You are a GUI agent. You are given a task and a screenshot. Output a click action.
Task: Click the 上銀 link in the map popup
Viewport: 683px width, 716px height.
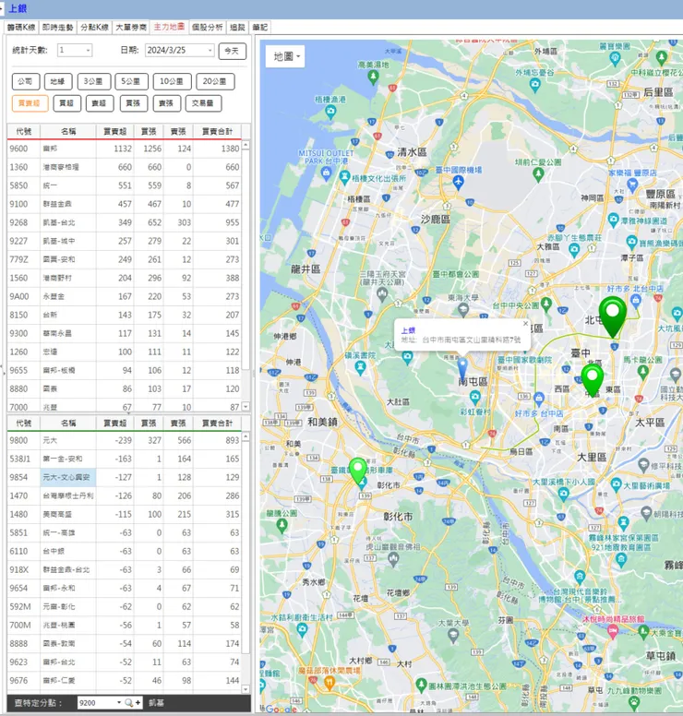coord(408,330)
